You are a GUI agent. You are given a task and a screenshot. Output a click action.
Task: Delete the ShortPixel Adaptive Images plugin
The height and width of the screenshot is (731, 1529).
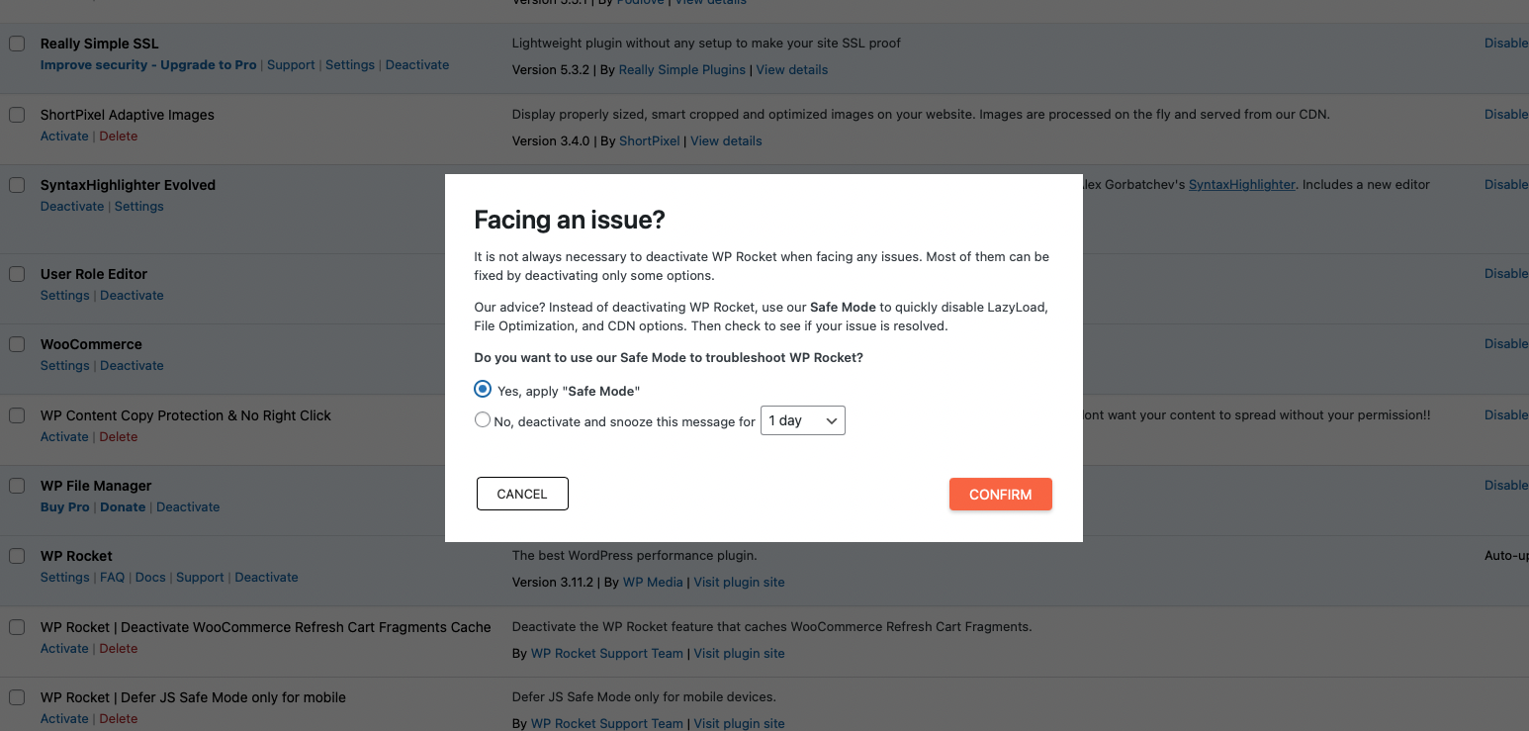click(118, 136)
